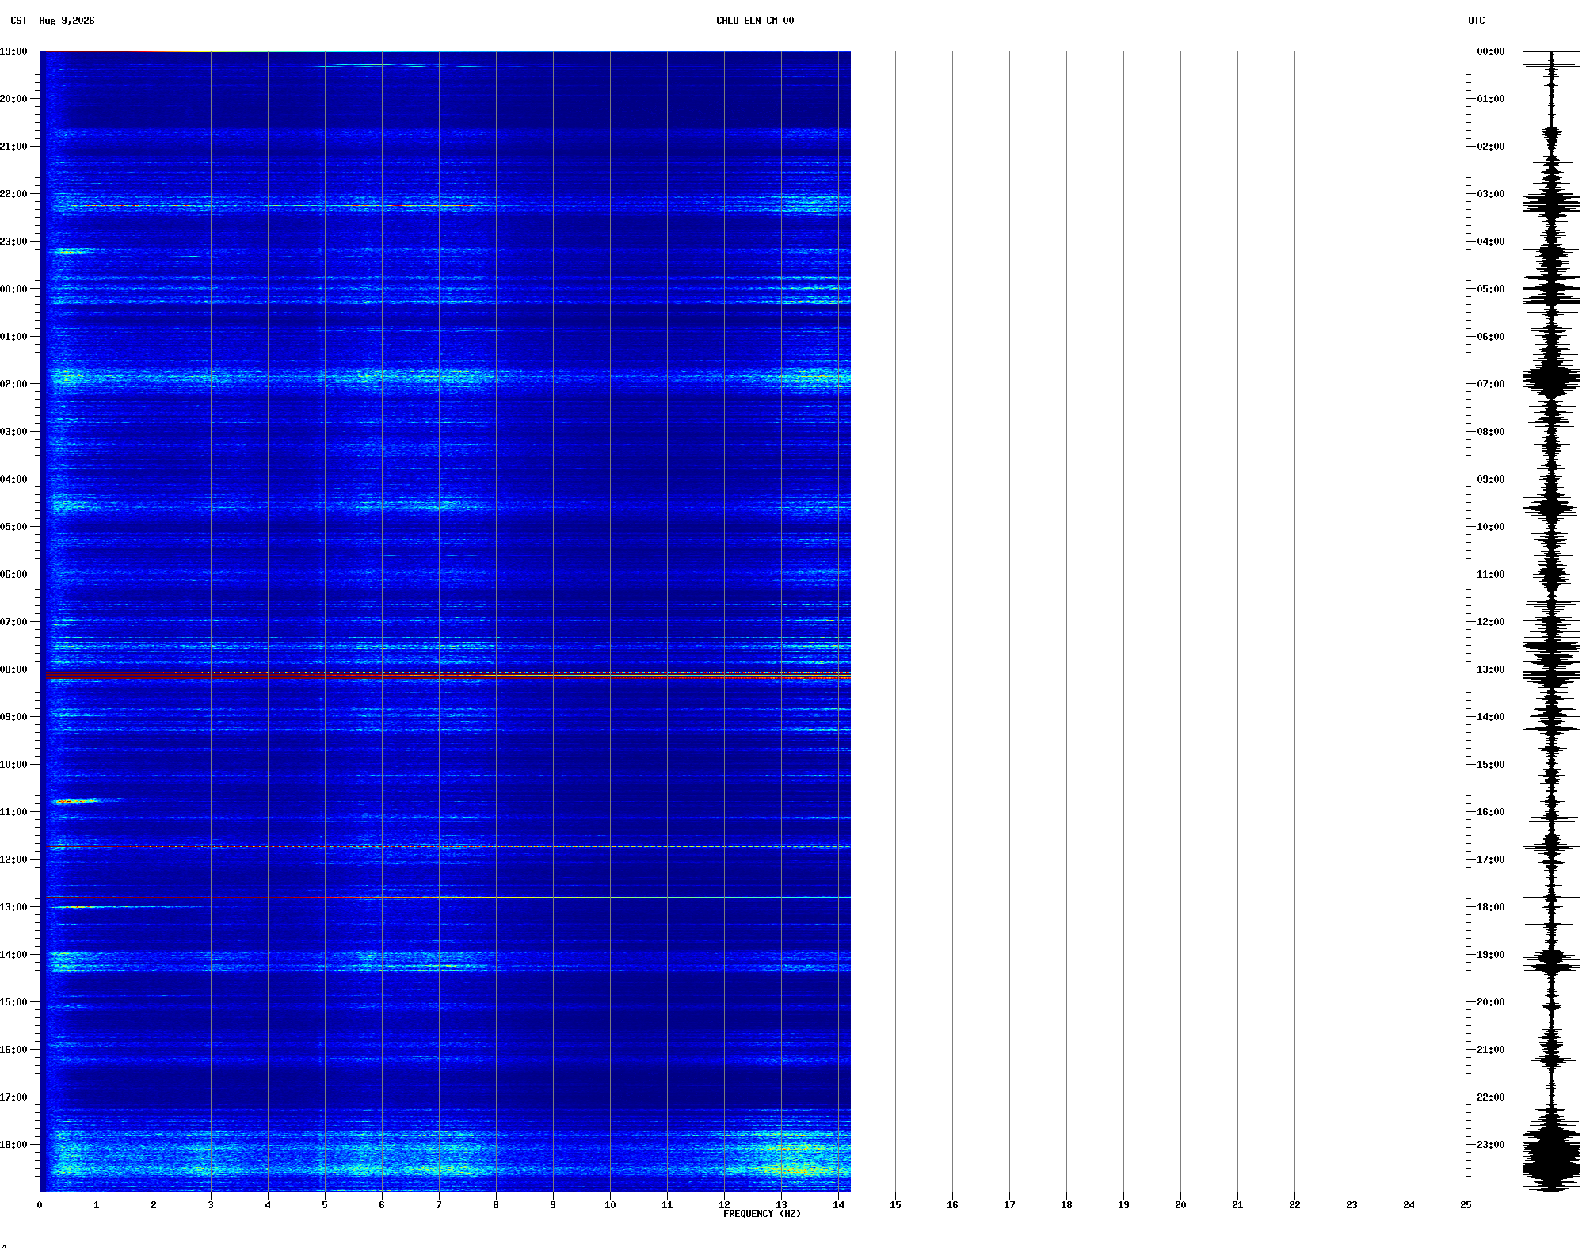Click the frequency axis label 10
This screenshot has width=1586, height=1255.
610,1205
